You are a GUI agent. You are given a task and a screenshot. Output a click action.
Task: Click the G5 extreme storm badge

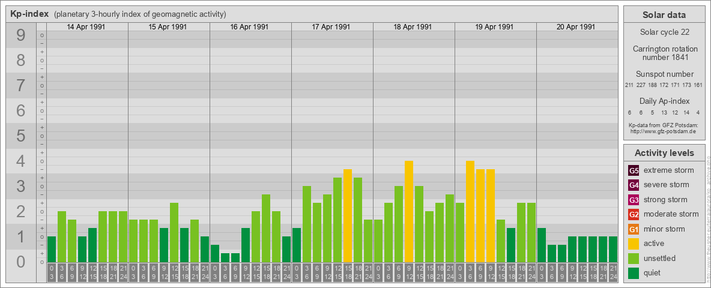tap(634, 170)
